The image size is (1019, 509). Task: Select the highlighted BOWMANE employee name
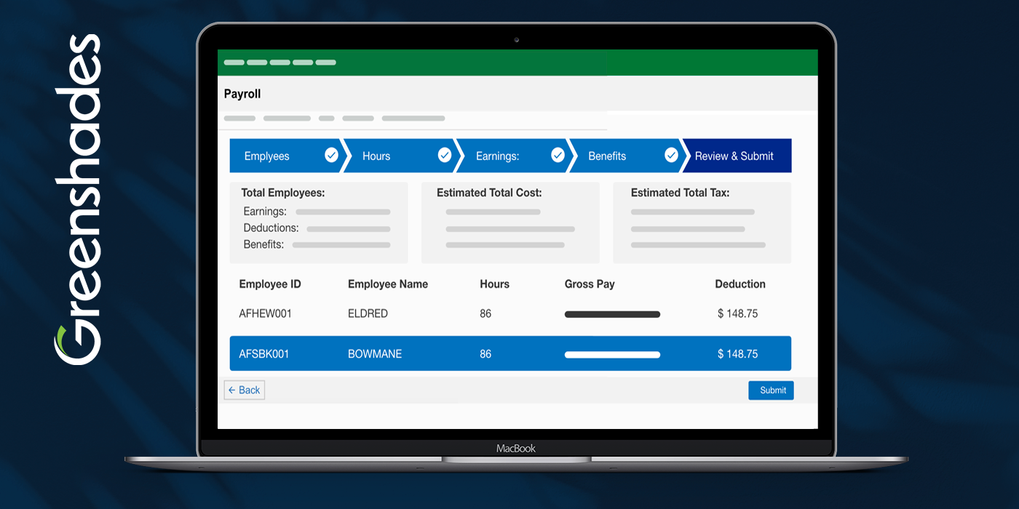point(374,354)
